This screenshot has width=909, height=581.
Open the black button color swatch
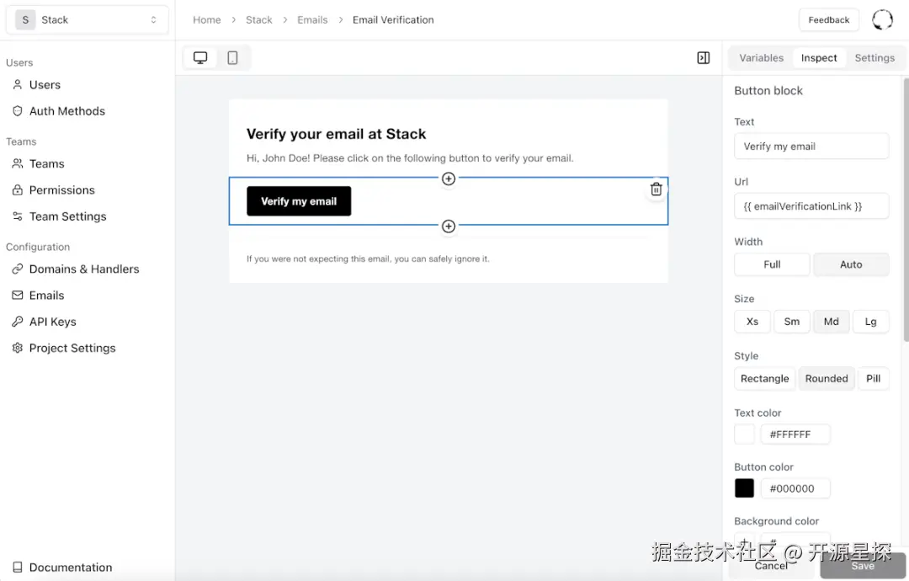pos(744,488)
